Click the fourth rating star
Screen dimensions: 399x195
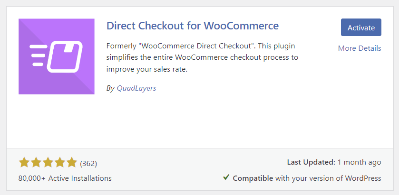pos(60,163)
